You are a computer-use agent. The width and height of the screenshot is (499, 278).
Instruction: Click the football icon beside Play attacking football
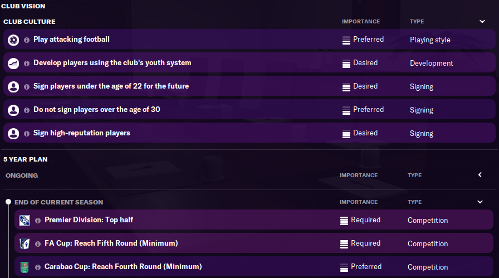click(x=13, y=40)
